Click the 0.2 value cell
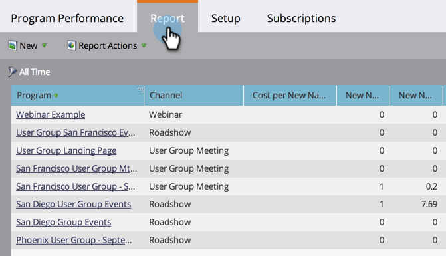Image resolution: width=446 pixels, height=256 pixels. [x=431, y=186]
